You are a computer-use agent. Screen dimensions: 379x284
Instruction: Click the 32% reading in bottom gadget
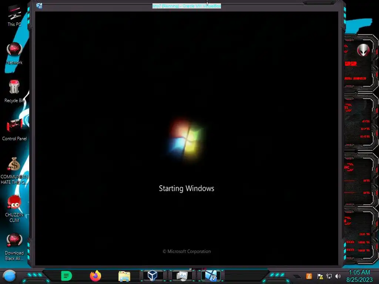[365, 234]
